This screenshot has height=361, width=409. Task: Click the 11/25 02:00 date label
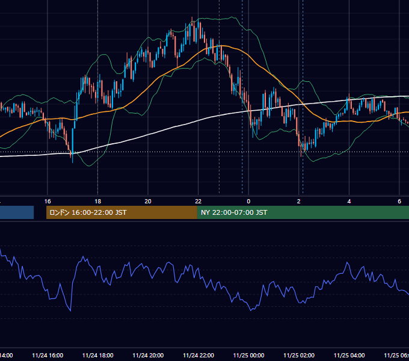[299, 356]
